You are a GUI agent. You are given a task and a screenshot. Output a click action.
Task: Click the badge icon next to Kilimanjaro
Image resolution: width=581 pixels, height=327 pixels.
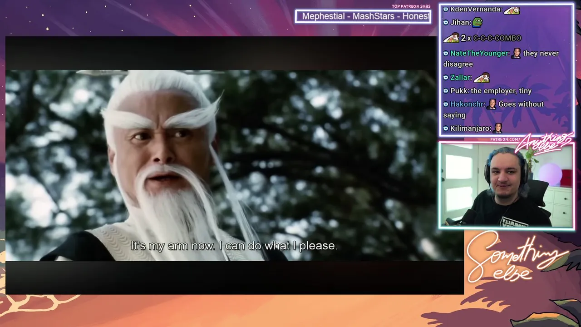pos(446,129)
